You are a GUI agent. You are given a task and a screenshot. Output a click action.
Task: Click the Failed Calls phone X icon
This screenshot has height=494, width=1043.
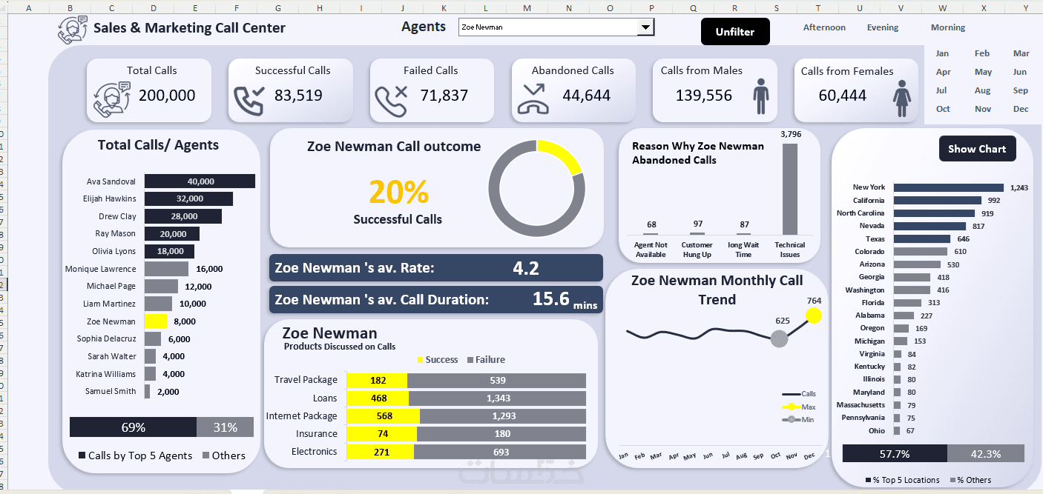coord(392,102)
